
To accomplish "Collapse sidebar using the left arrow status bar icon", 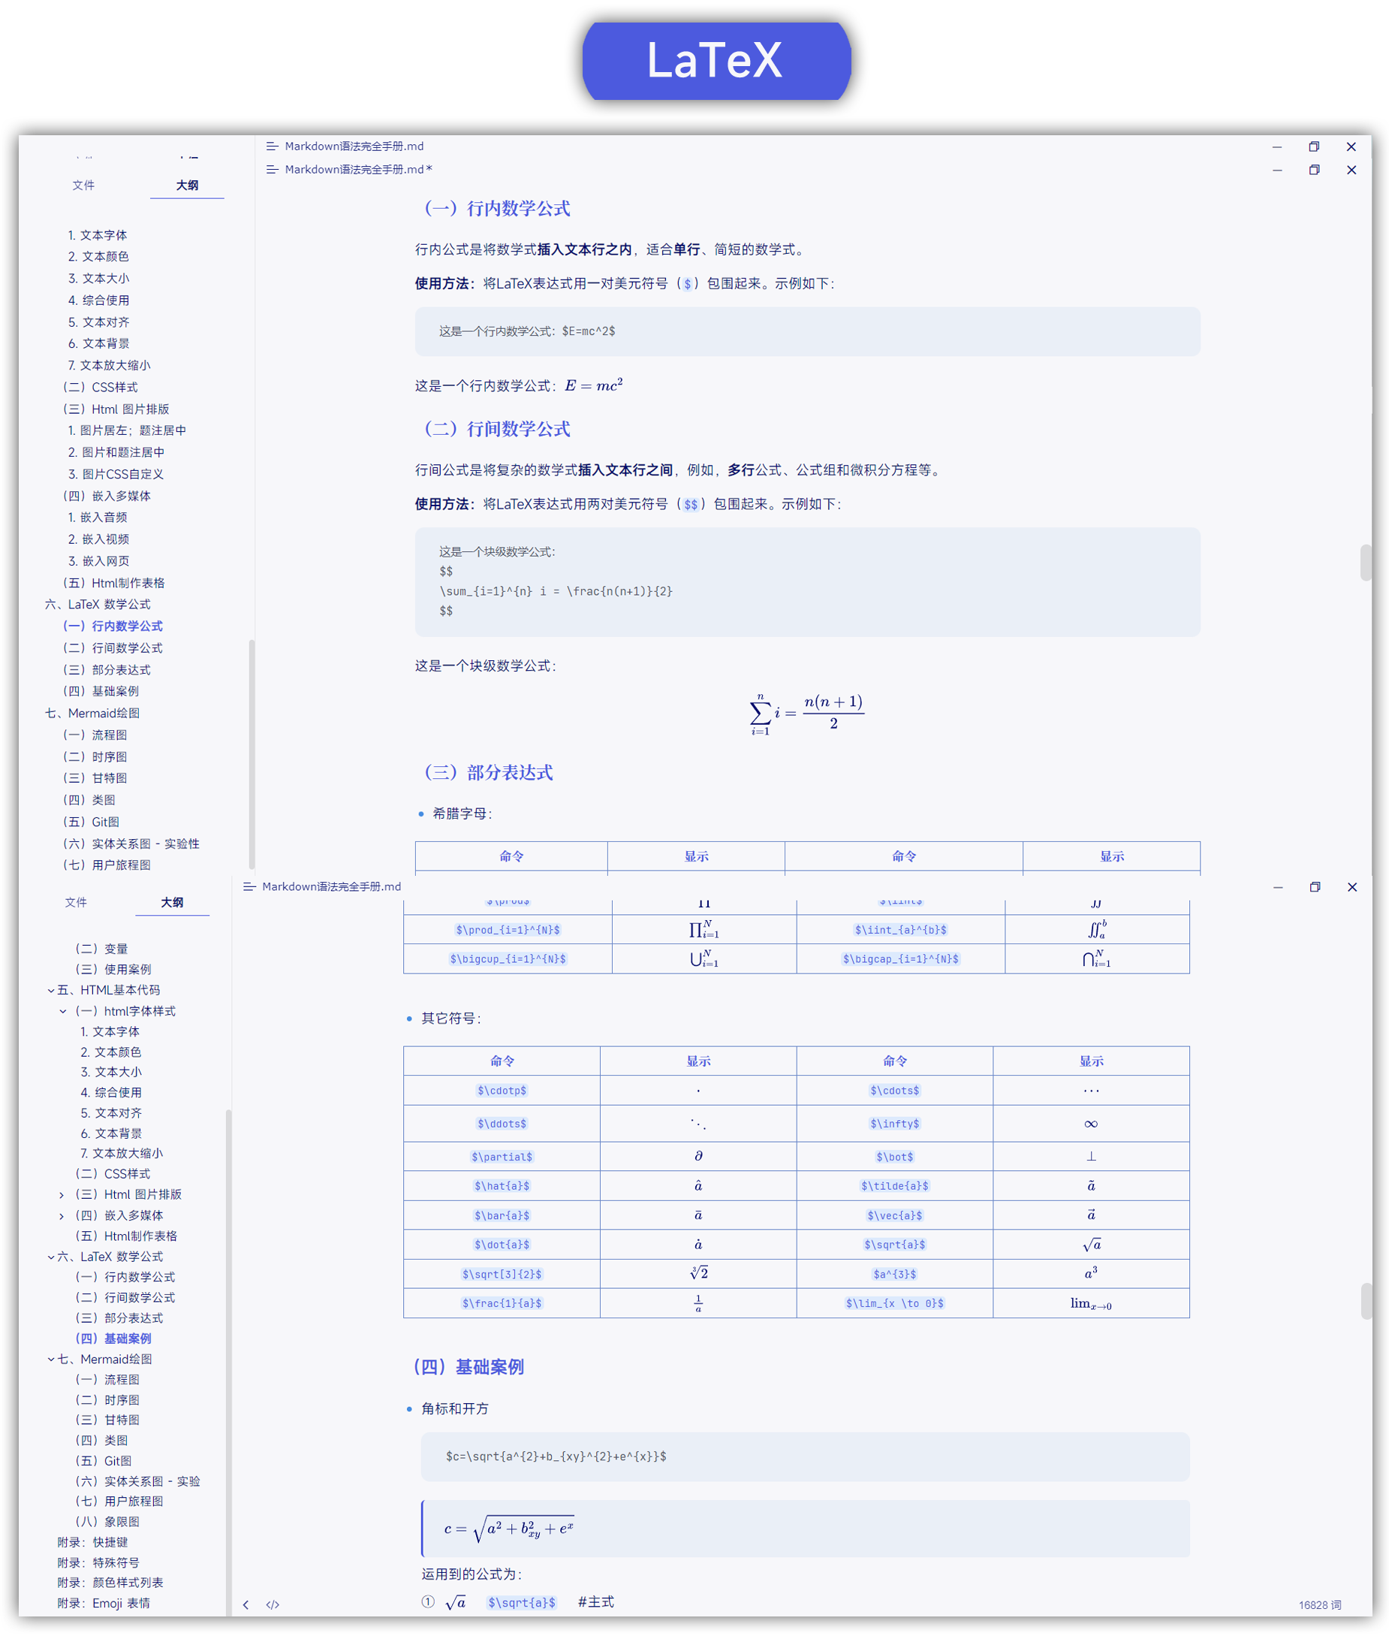I will click(x=246, y=1604).
